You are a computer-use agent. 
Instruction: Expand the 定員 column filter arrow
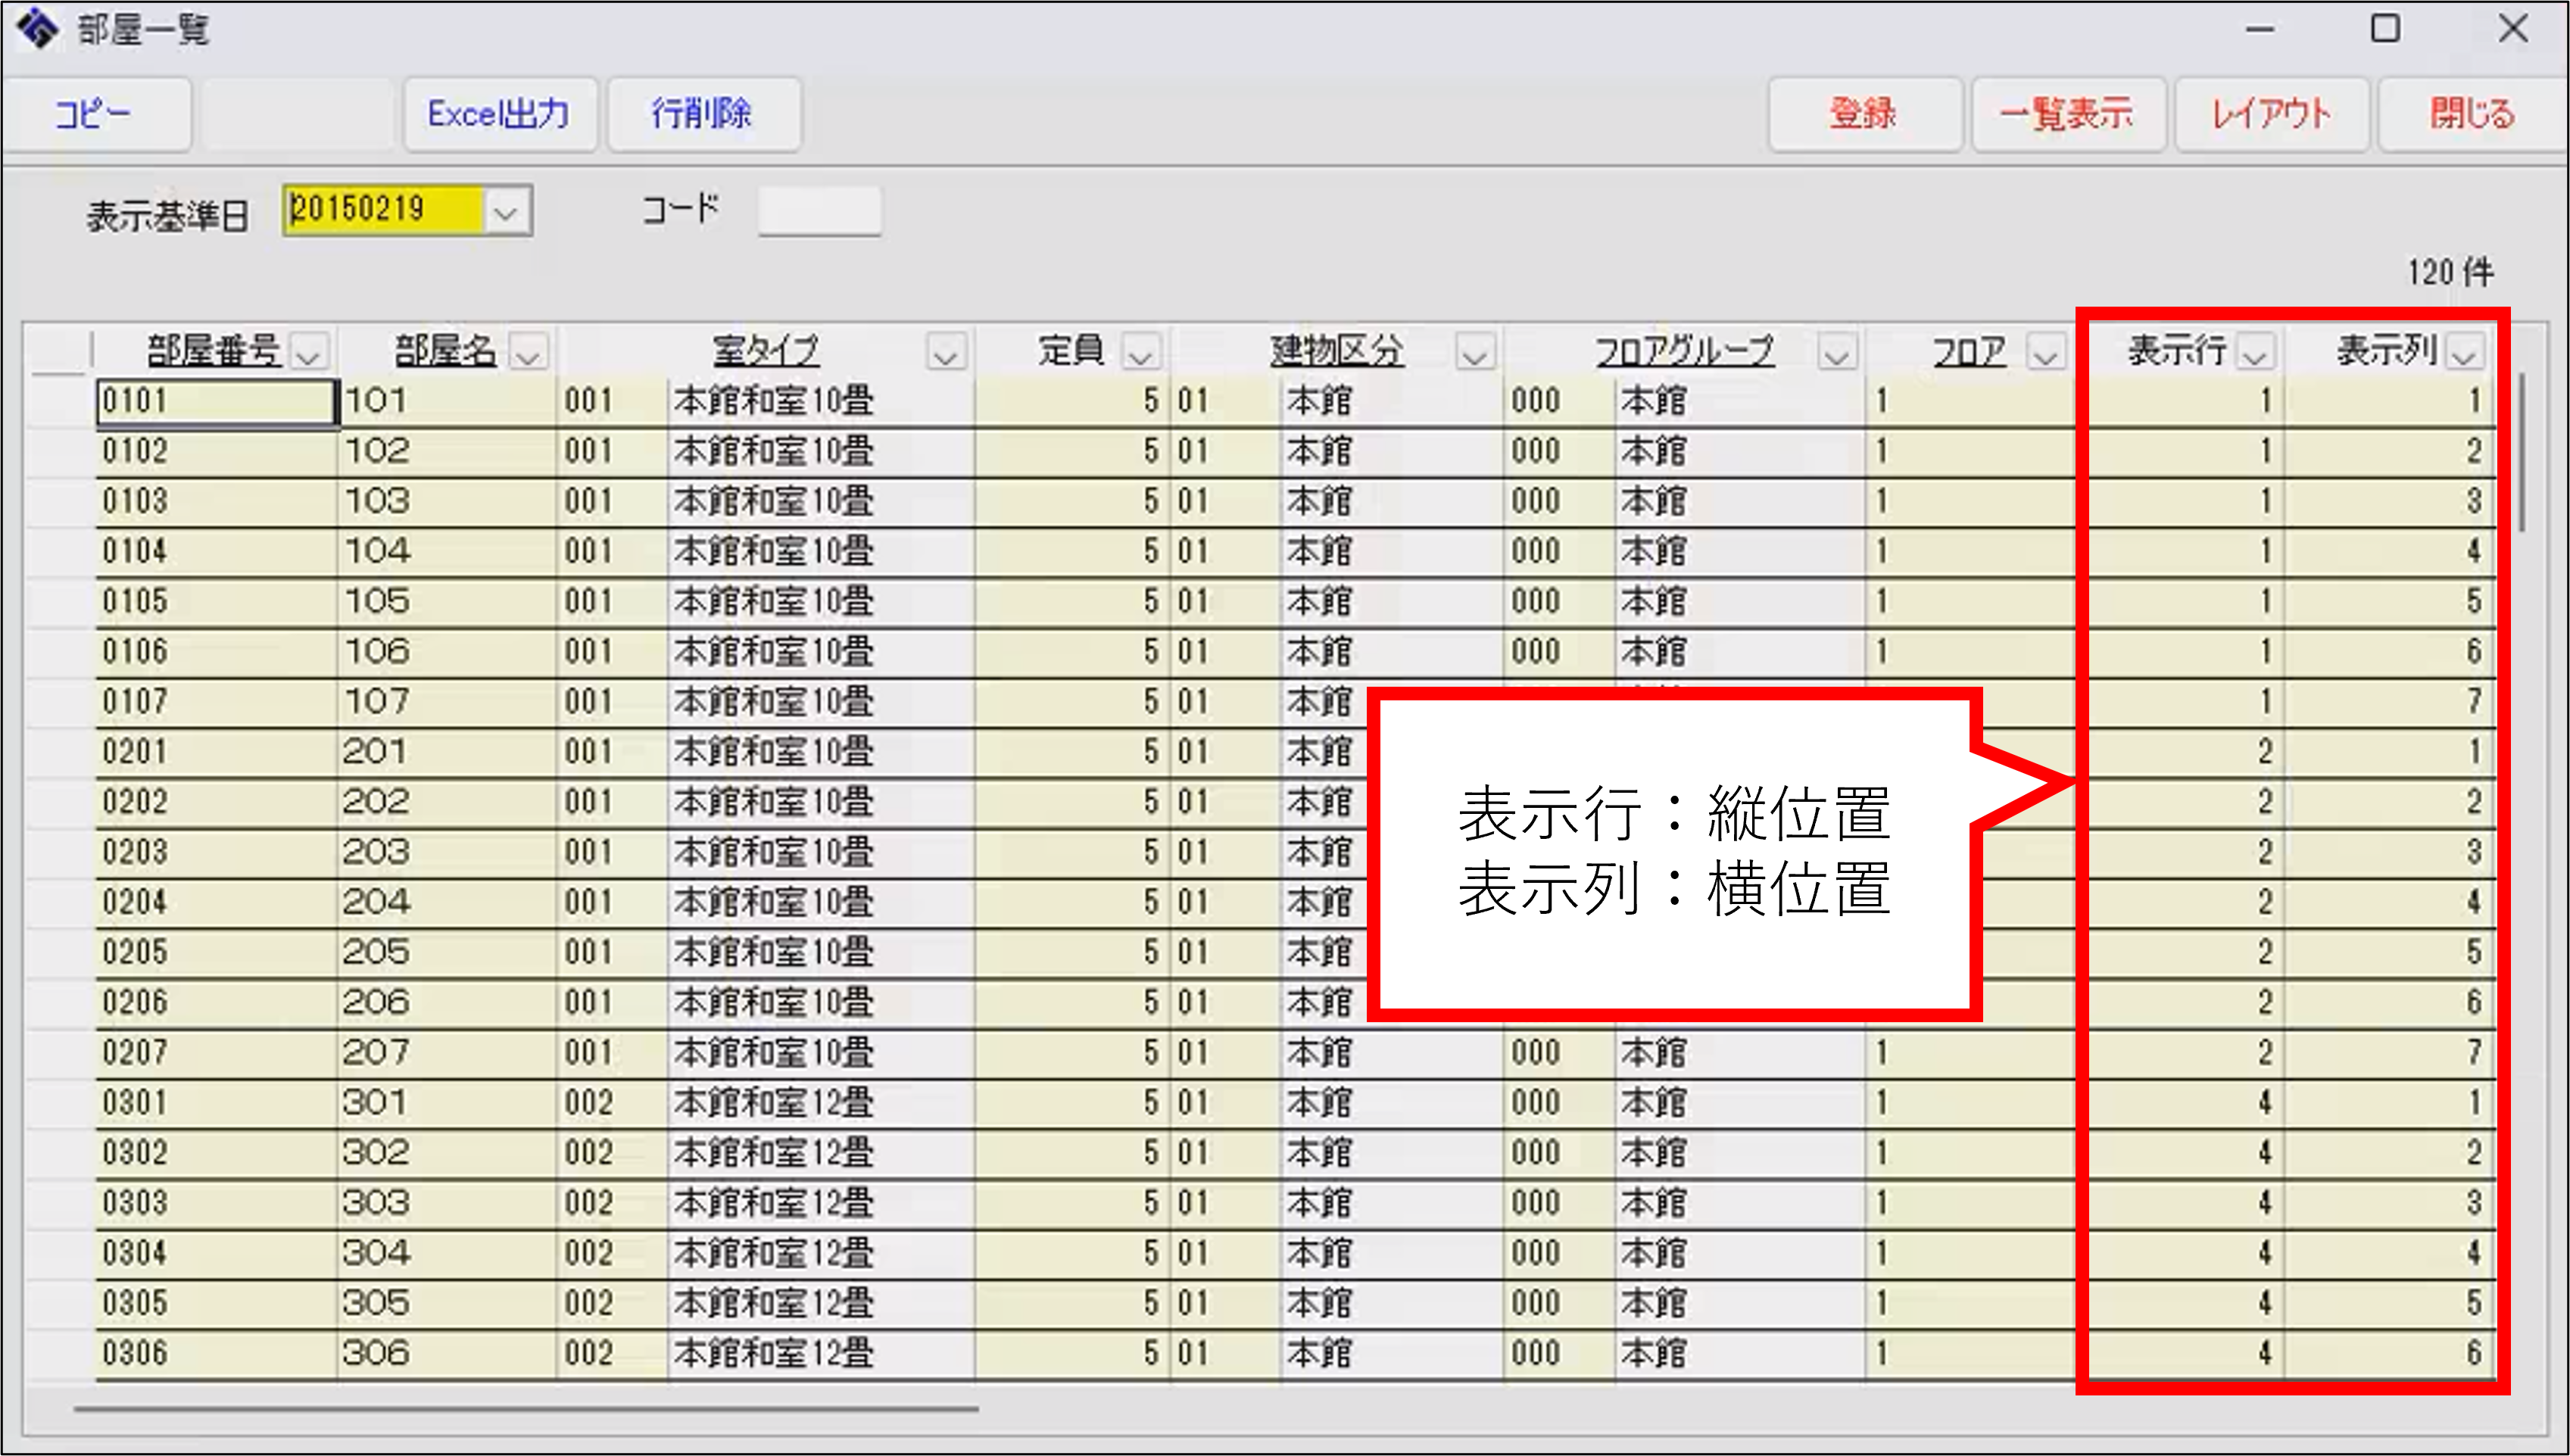(x=1140, y=353)
